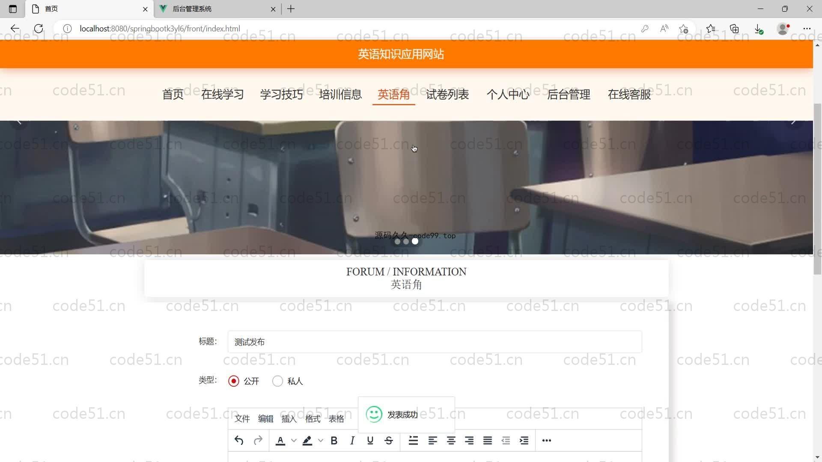
Task: Open 培训信息 navigation link
Action: [x=340, y=95]
